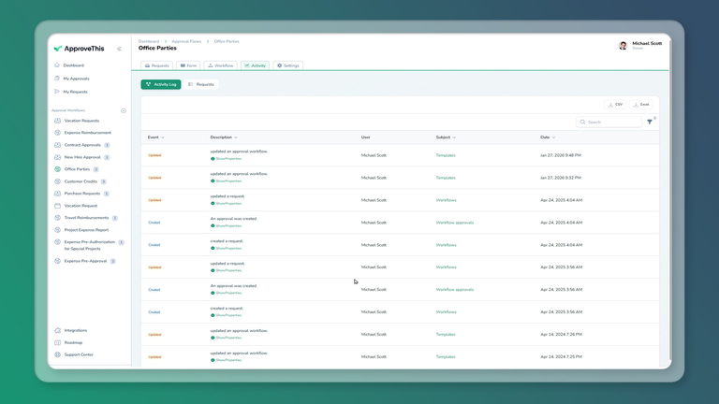Switch to Requests view below tabs
This screenshot has width=719, height=404.
pyautogui.click(x=201, y=84)
